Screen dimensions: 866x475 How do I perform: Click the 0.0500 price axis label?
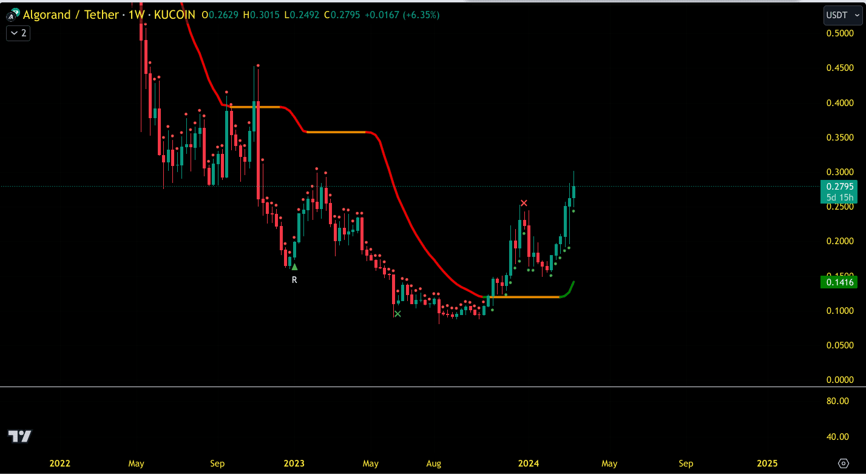point(841,345)
